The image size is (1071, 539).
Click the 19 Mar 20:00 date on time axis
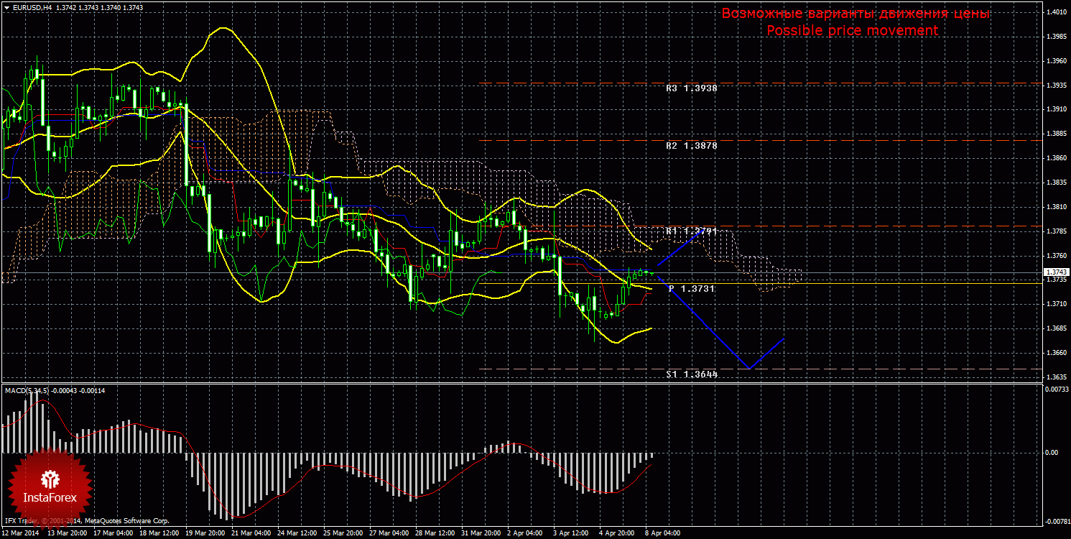(207, 534)
